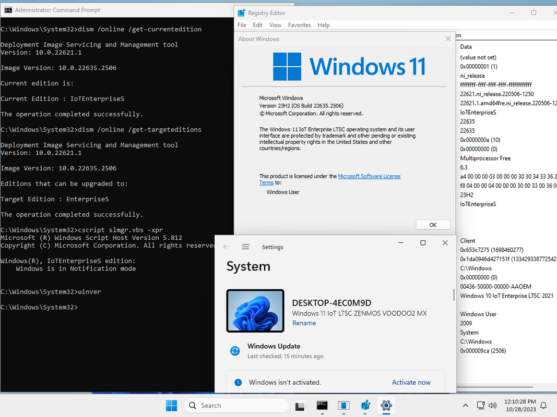557x417 pixels.
Task: Open the Microsoft Software License Terms link
Action: pyautogui.click(x=369, y=176)
